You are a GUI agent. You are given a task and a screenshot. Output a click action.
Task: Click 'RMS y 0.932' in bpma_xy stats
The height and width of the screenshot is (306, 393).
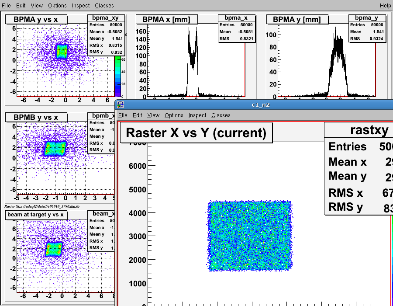(x=106, y=52)
